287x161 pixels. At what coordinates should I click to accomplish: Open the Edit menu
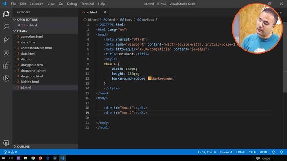pos(23,4)
